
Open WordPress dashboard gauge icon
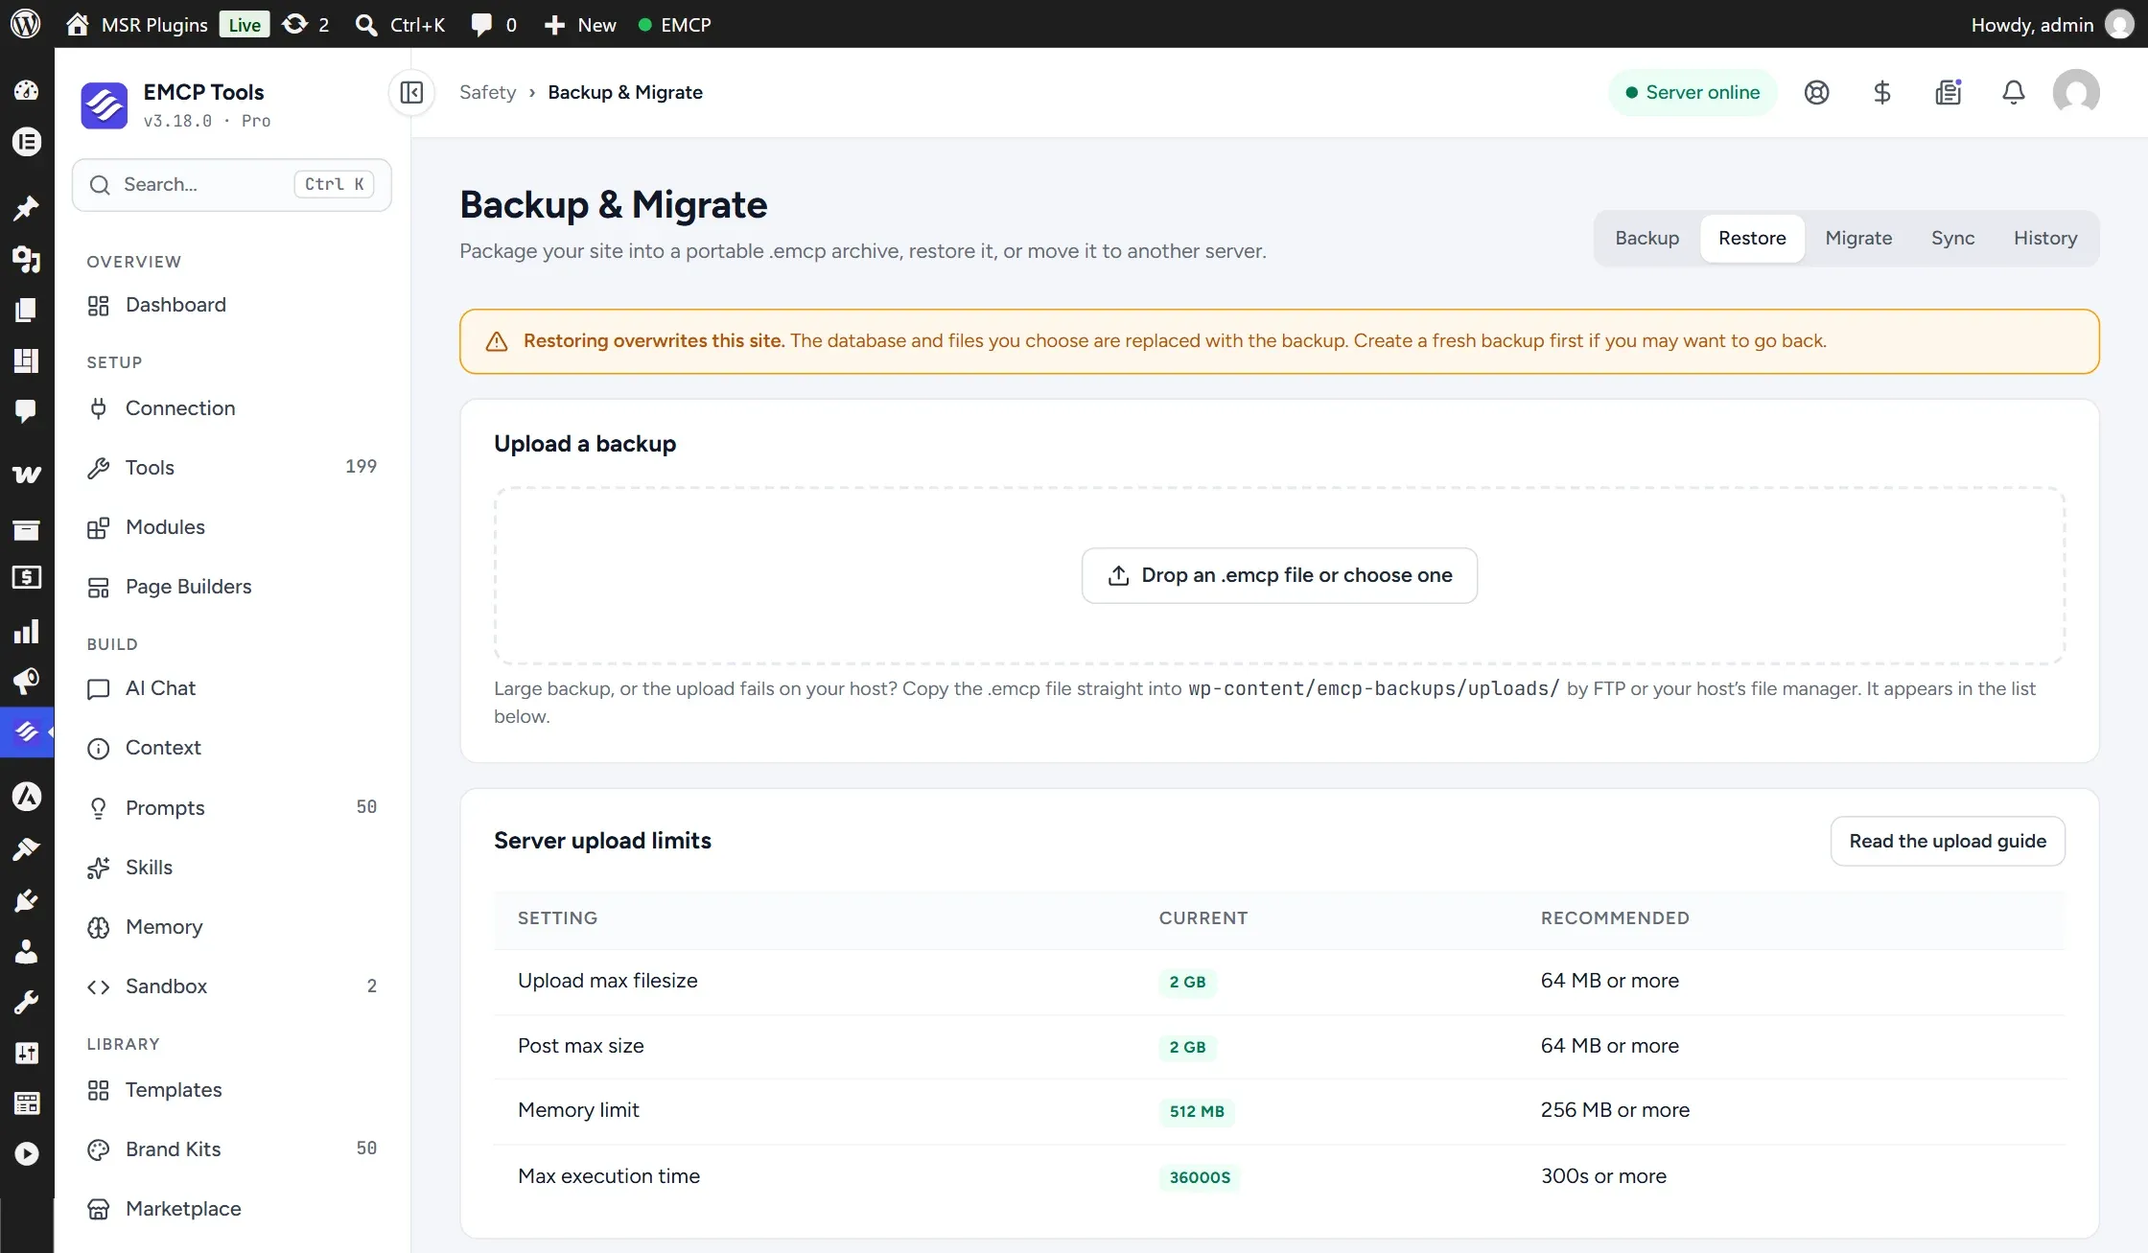coord(26,90)
